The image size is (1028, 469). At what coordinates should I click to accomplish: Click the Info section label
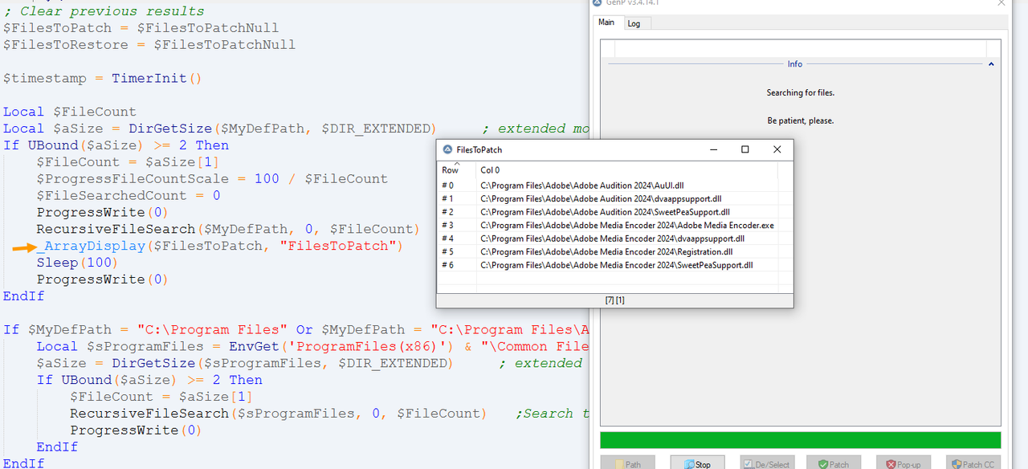(794, 64)
